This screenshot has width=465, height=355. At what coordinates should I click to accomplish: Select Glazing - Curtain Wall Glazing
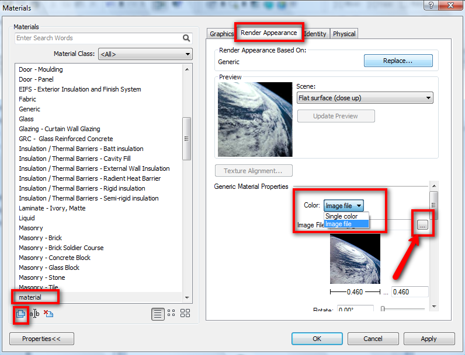point(60,129)
